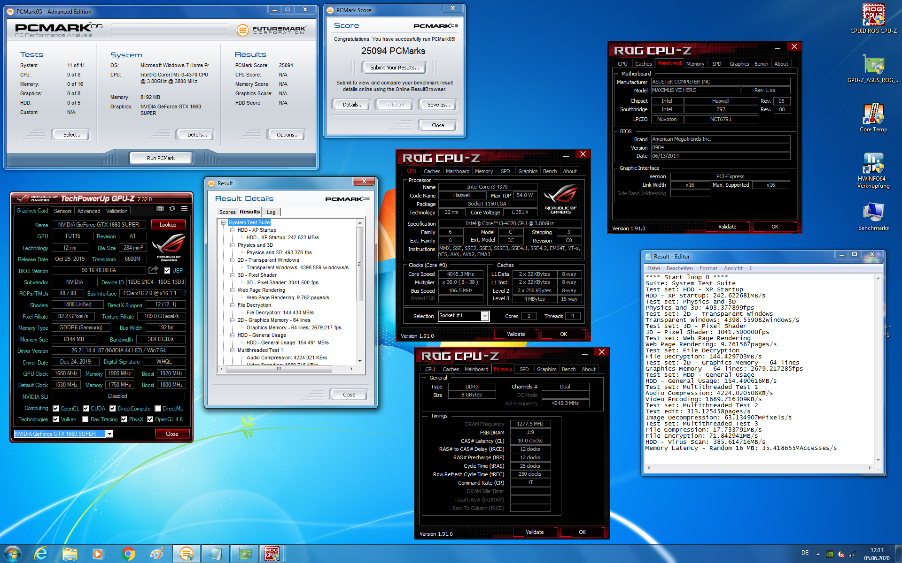Enable Ray Tracing checkbox
Image resolution: width=902 pixels, height=563 pixels.
tap(86, 419)
